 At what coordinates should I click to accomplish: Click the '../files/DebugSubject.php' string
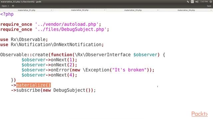click(x=71, y=29)
